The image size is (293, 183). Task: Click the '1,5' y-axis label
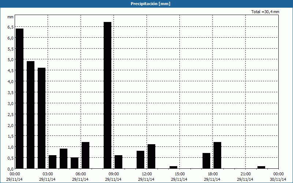(11, 136)
